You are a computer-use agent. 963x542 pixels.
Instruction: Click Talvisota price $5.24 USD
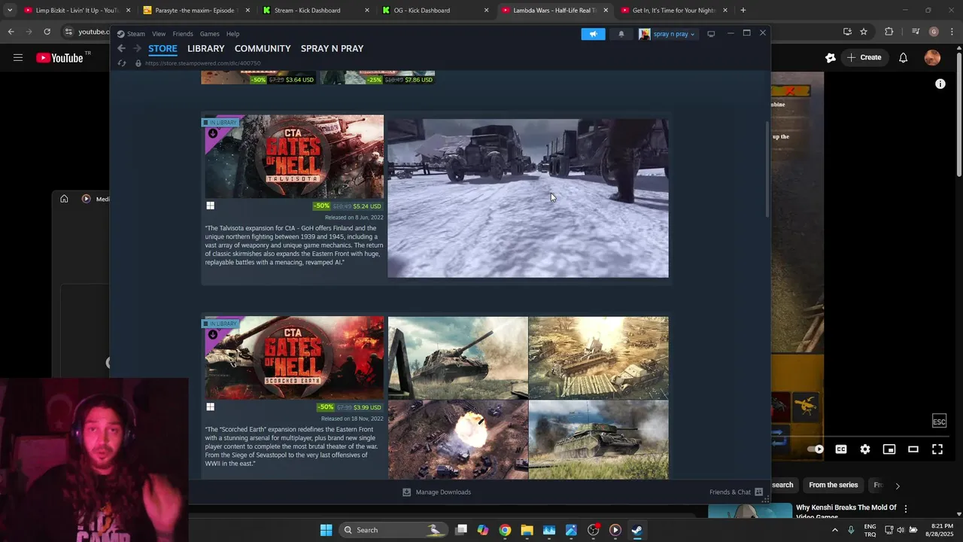[x=367, y=206]
